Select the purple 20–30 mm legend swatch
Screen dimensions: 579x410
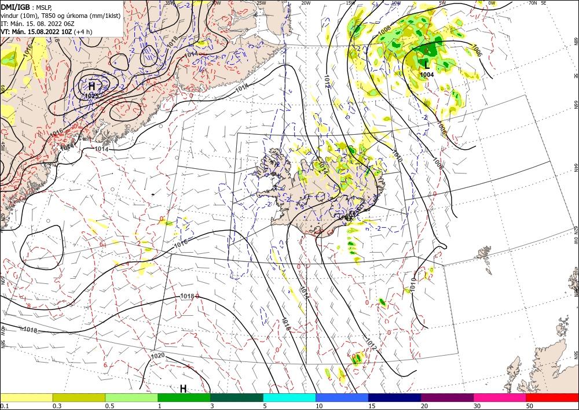point(447,397)
